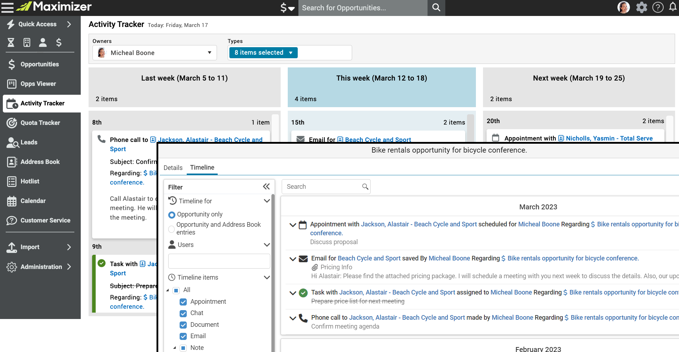Click the green checkmark on the Task entry
The height and width of the screenshot is (352, 679).
tap(303, 293)
